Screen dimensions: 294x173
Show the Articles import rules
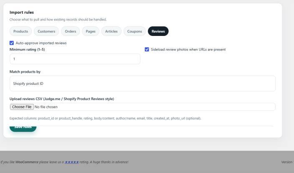click(x=112, y=31)
